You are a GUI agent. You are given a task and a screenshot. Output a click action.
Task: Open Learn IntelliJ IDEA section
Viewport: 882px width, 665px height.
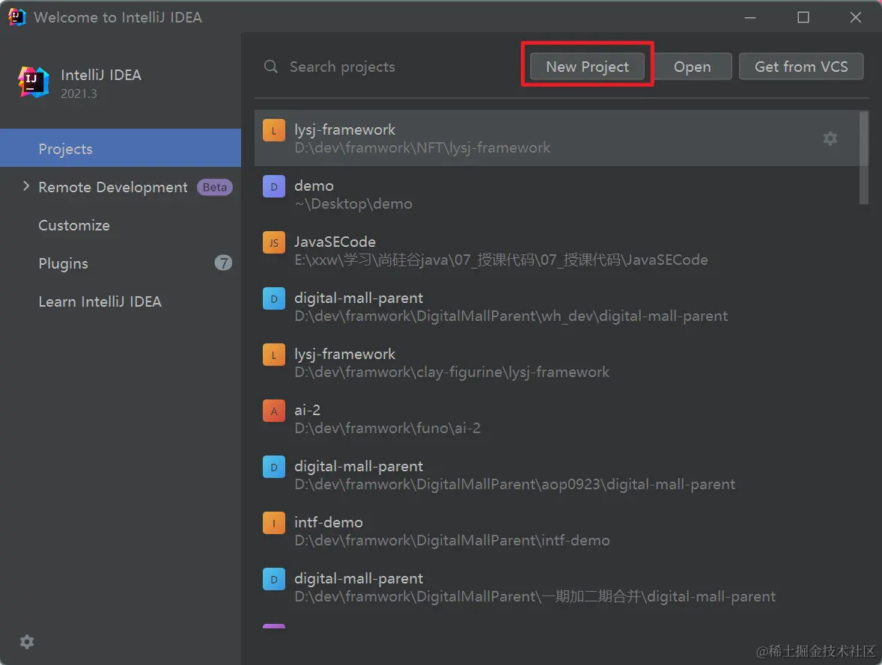point(100,302)
